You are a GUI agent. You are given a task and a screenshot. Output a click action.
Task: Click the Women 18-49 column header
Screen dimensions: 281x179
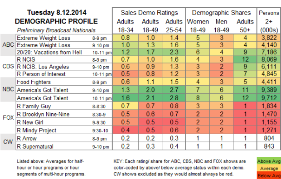point(198,26)
